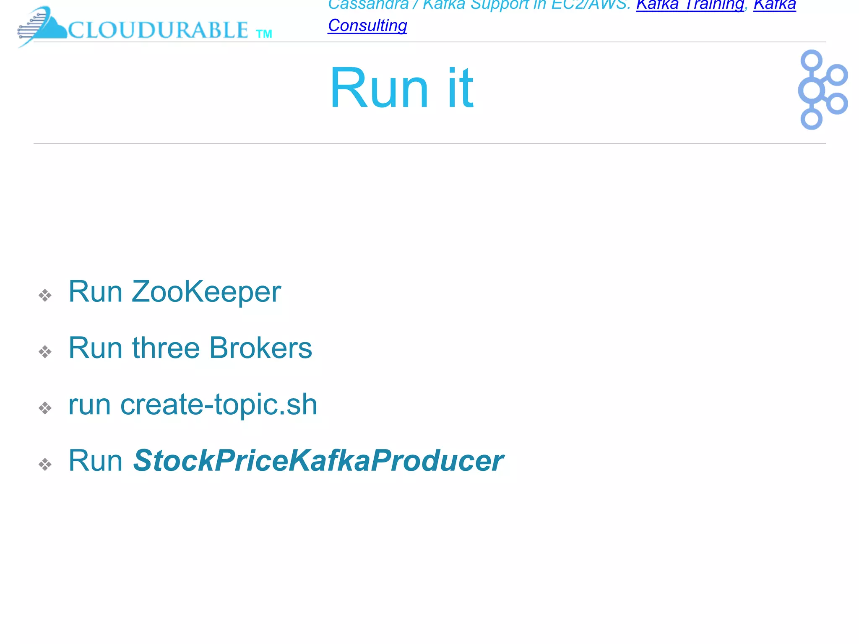Click the Run three Brokers bullet text

(x=190, y=348)
